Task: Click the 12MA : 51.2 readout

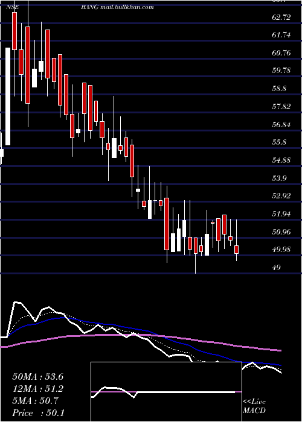Action: [37, 389]
